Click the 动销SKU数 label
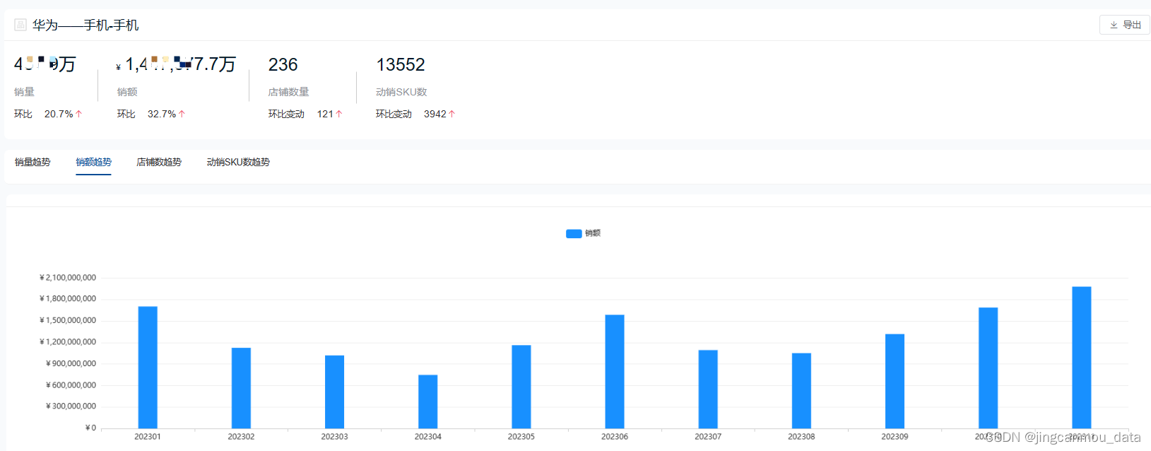Viewport: 1151px width, 451px height. [401, 92]
